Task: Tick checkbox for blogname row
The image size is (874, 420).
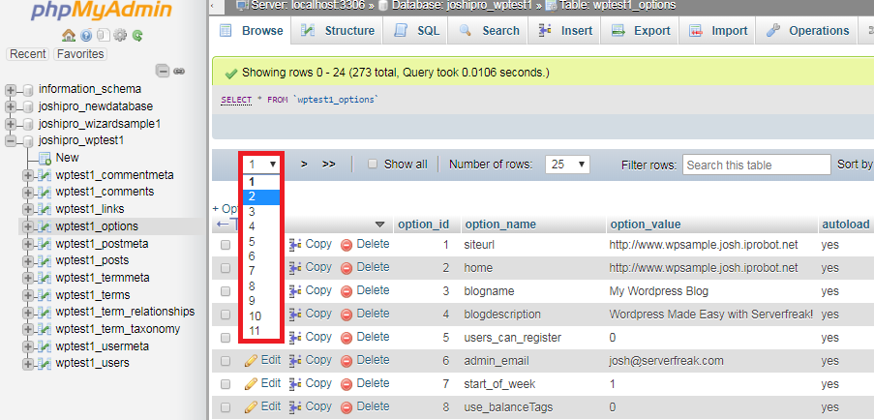Action: click(226, 291)
